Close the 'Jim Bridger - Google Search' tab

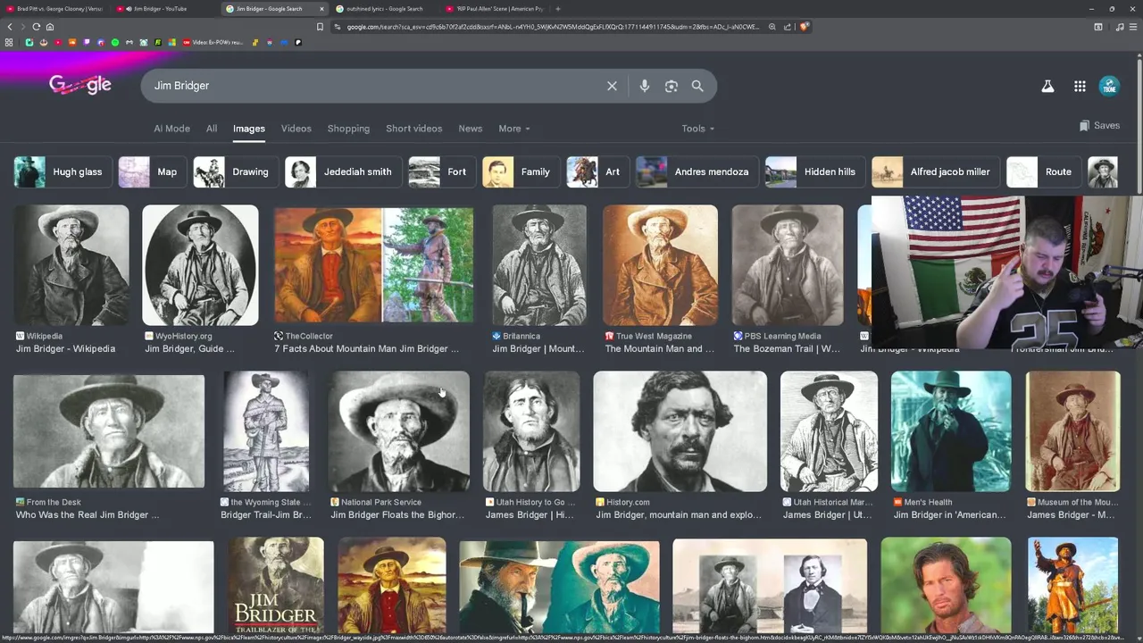(x=321, y=9)
